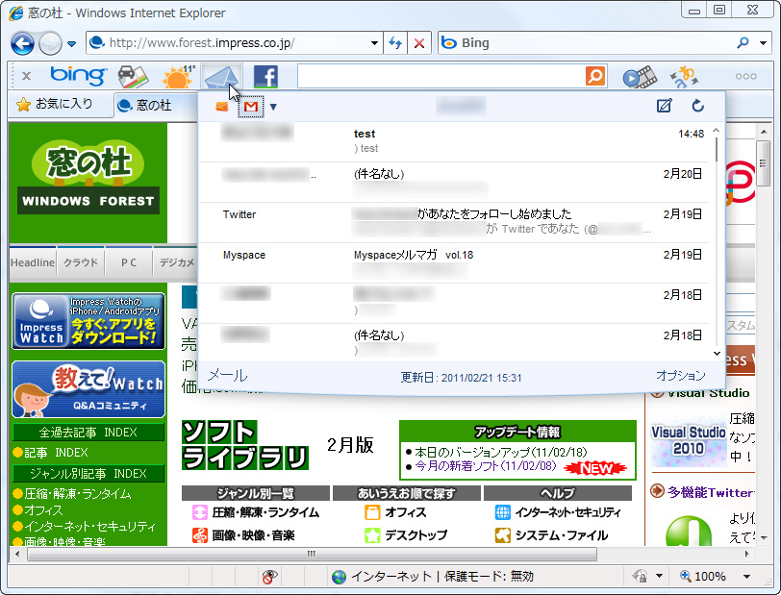Click the video icon on the Bing toolbar
The height and width of the screenshot is (595, 781).
click(641, 76)
